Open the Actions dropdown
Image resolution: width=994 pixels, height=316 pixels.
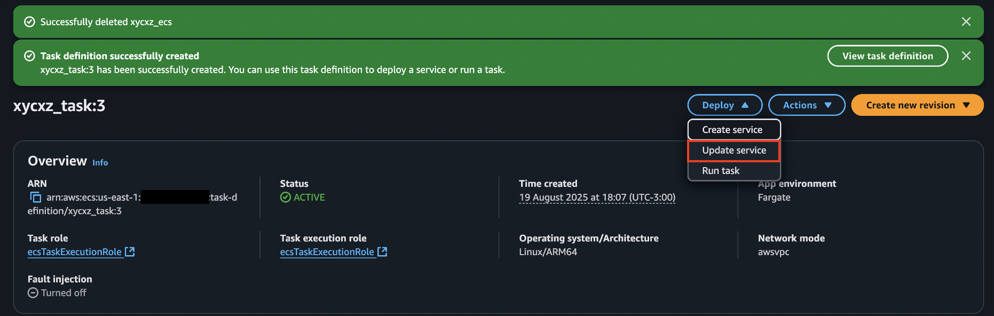(806, 105)
